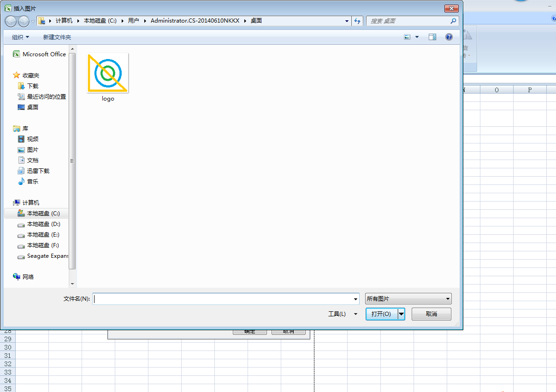
Task: Close the 插入图片 dialog
Action: click(451, 8)
